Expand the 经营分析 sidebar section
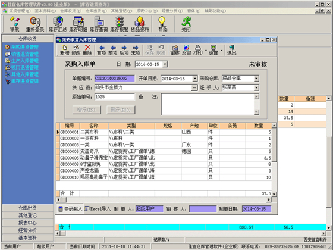 pyautogui.click(x=27, y=230)
